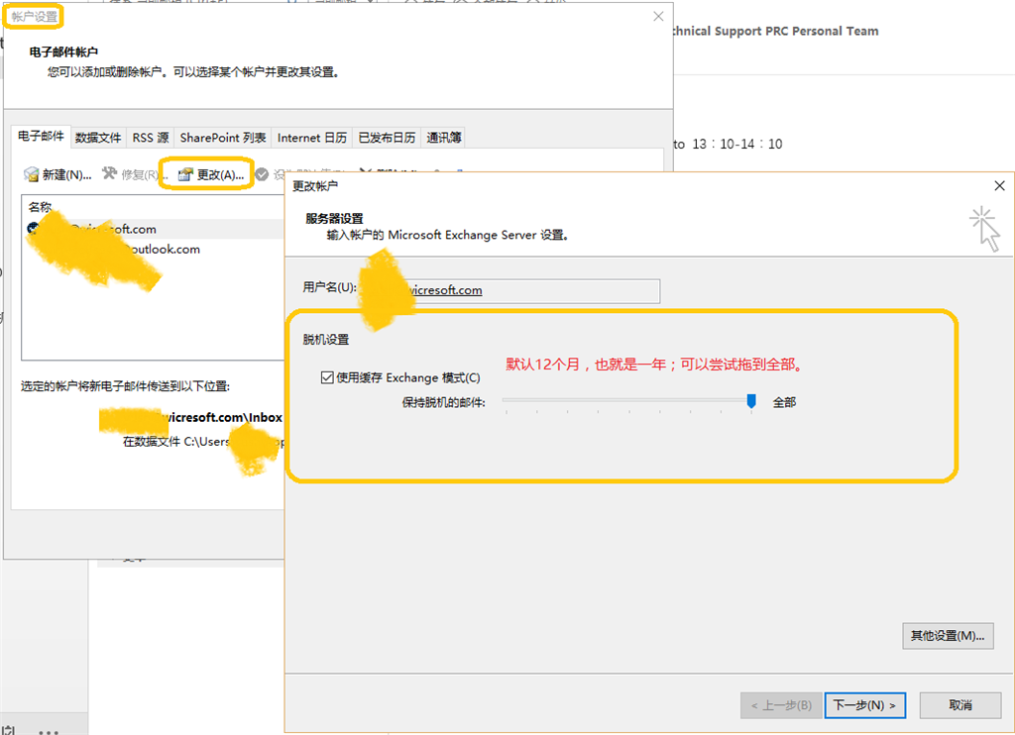Toggle 使用缓存 Exchange 模式 checkbox
This screenshot has width=1015, height=735.
pos(327,377)
